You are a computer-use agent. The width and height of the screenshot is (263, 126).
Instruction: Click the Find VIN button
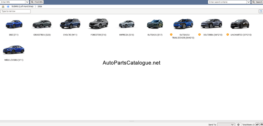click(x=37, y=2)
